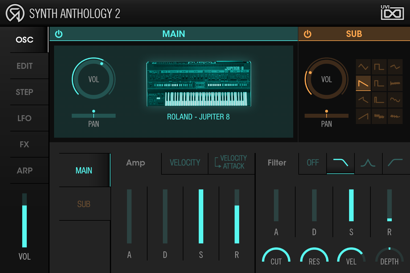Click the Jupiter 8 synth image
410x273 pixels.
[x=199, y=84]
